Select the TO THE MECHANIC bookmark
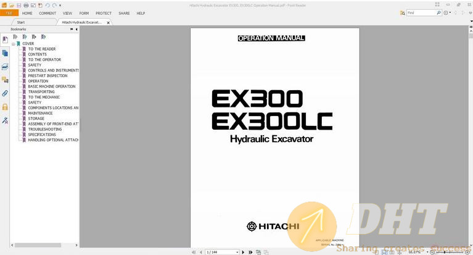This screenshot has width=473, height=255. pos(44,98)
